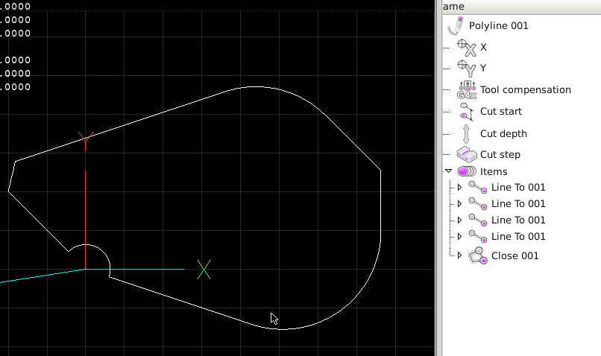Click the Cut step icon
The image size is (601, 356).
tap(466, 155)
